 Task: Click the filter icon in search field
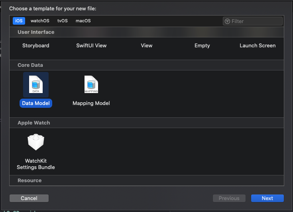click(227, 21)
